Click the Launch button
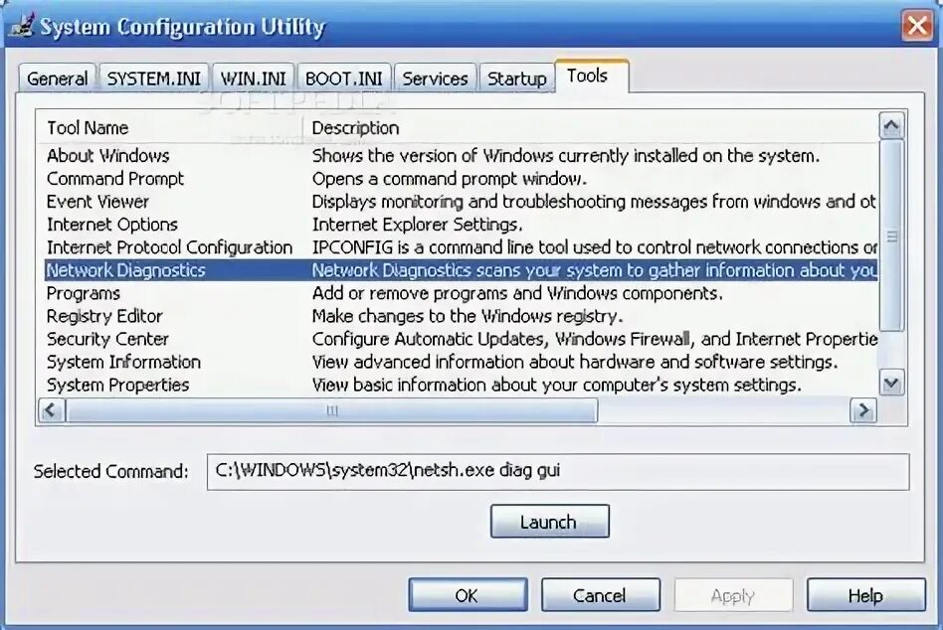Screen dimensions: 943x630 (550, 522)
